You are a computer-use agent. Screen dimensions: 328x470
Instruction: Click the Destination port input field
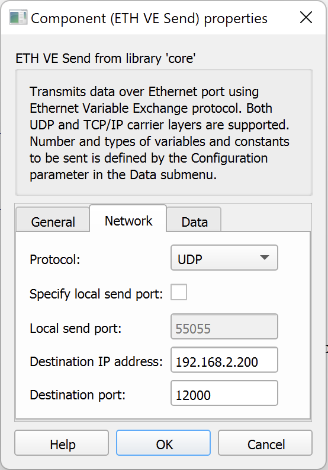[x=224, y=393]
